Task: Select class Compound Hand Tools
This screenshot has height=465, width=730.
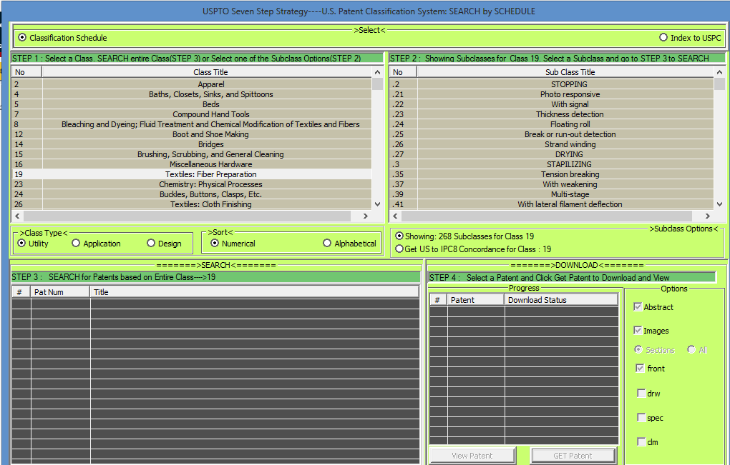Action: (x=192, y=114)
